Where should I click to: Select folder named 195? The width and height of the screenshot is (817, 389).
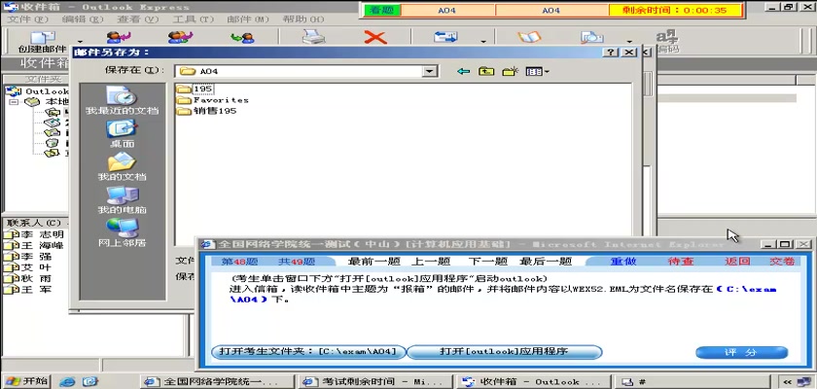pos(195,88)
